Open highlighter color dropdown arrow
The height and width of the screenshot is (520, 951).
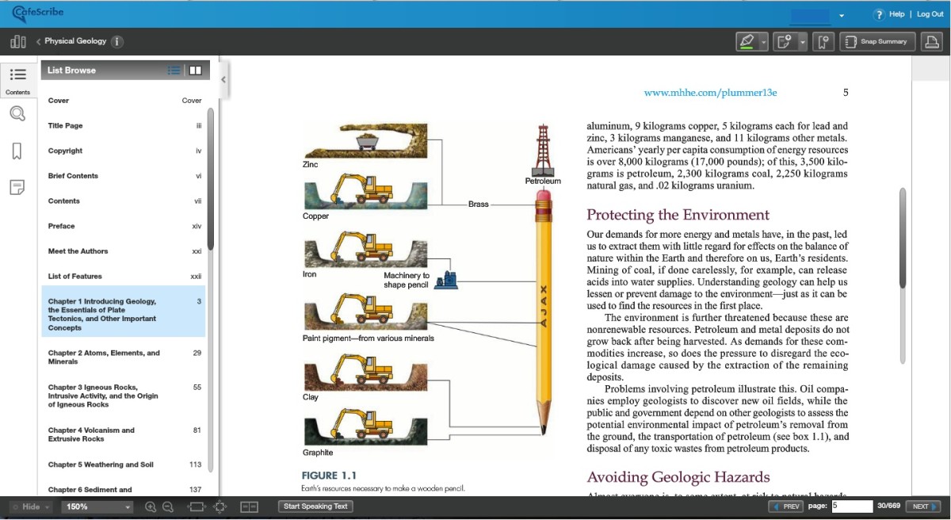coord(763,41)
